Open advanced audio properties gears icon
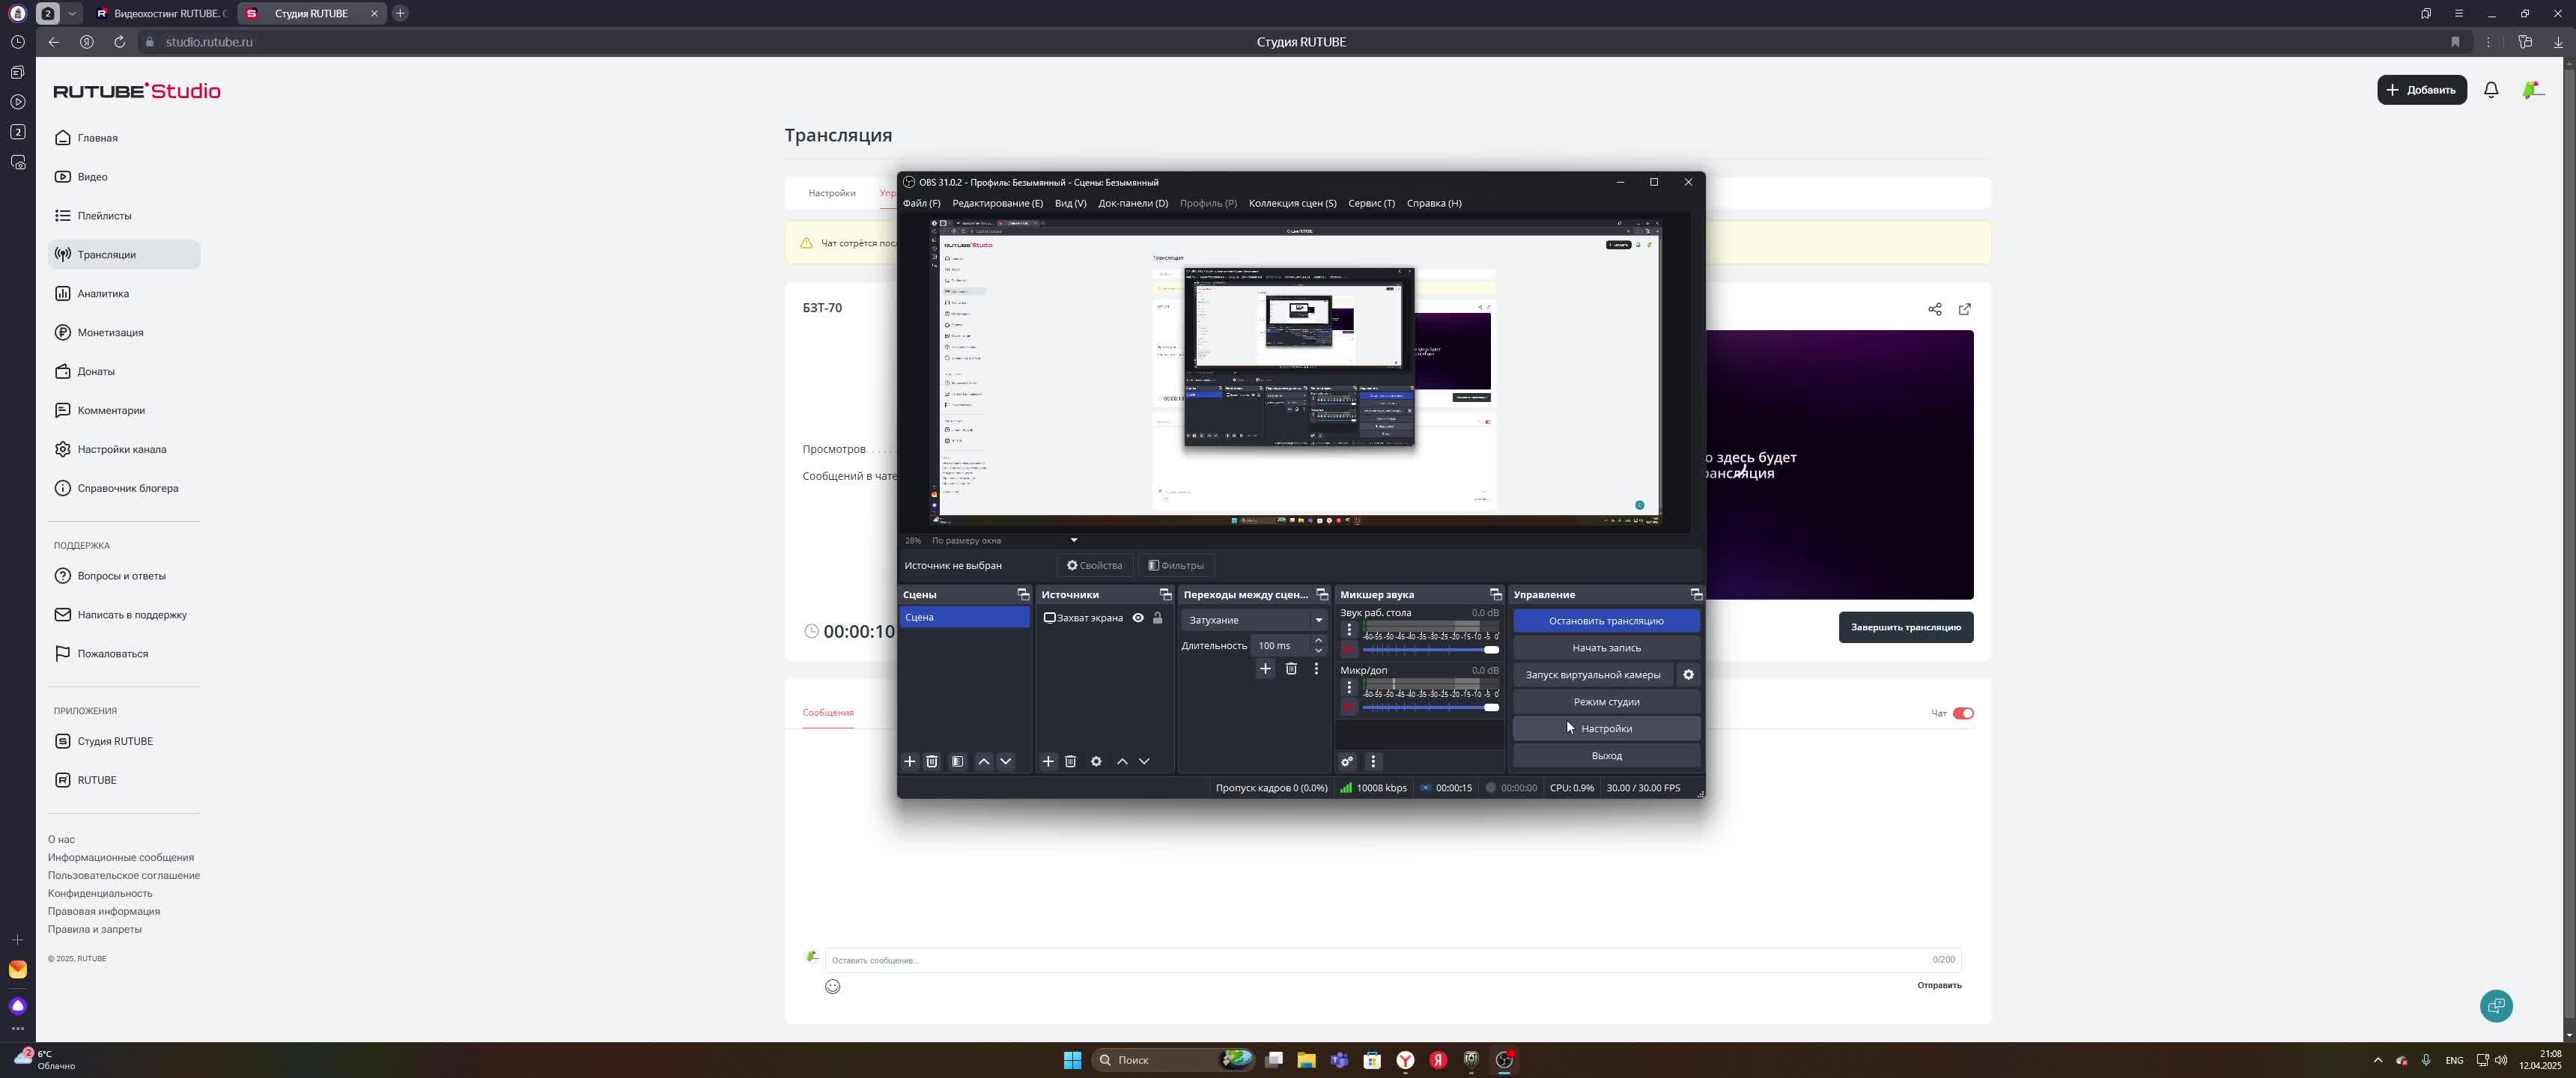 (x=1347, y=762)
